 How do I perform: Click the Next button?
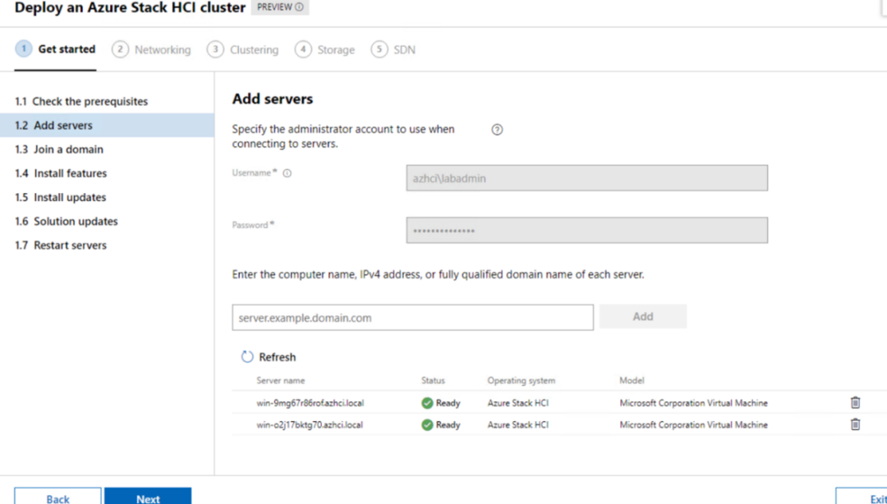(148, 497)
